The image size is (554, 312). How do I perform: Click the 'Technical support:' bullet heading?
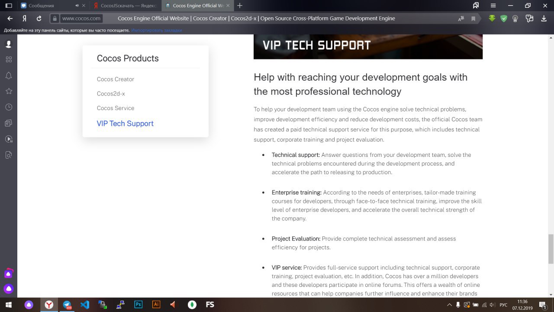coord(296,155)
